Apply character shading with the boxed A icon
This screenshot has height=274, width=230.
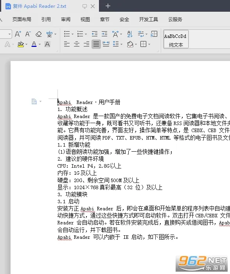tap(47, 44)
